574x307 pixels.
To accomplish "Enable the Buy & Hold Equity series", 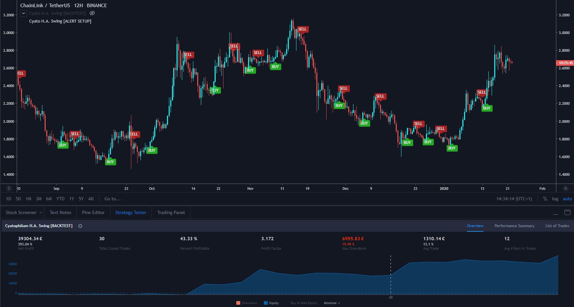I will (304, 303).
